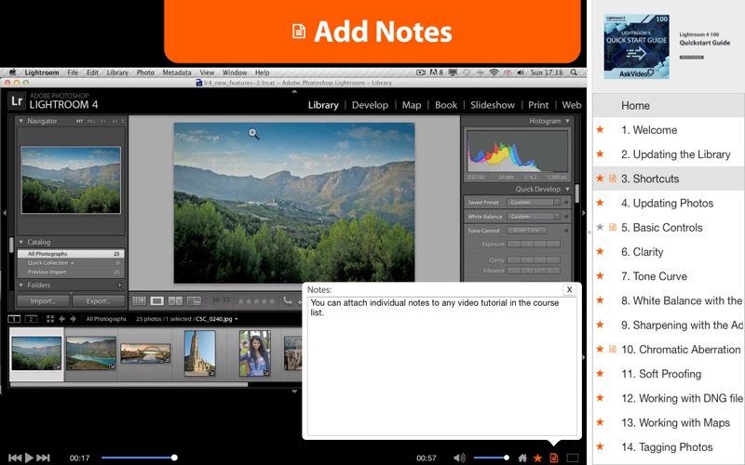Go home via player bar house icon

coord(522,458)
